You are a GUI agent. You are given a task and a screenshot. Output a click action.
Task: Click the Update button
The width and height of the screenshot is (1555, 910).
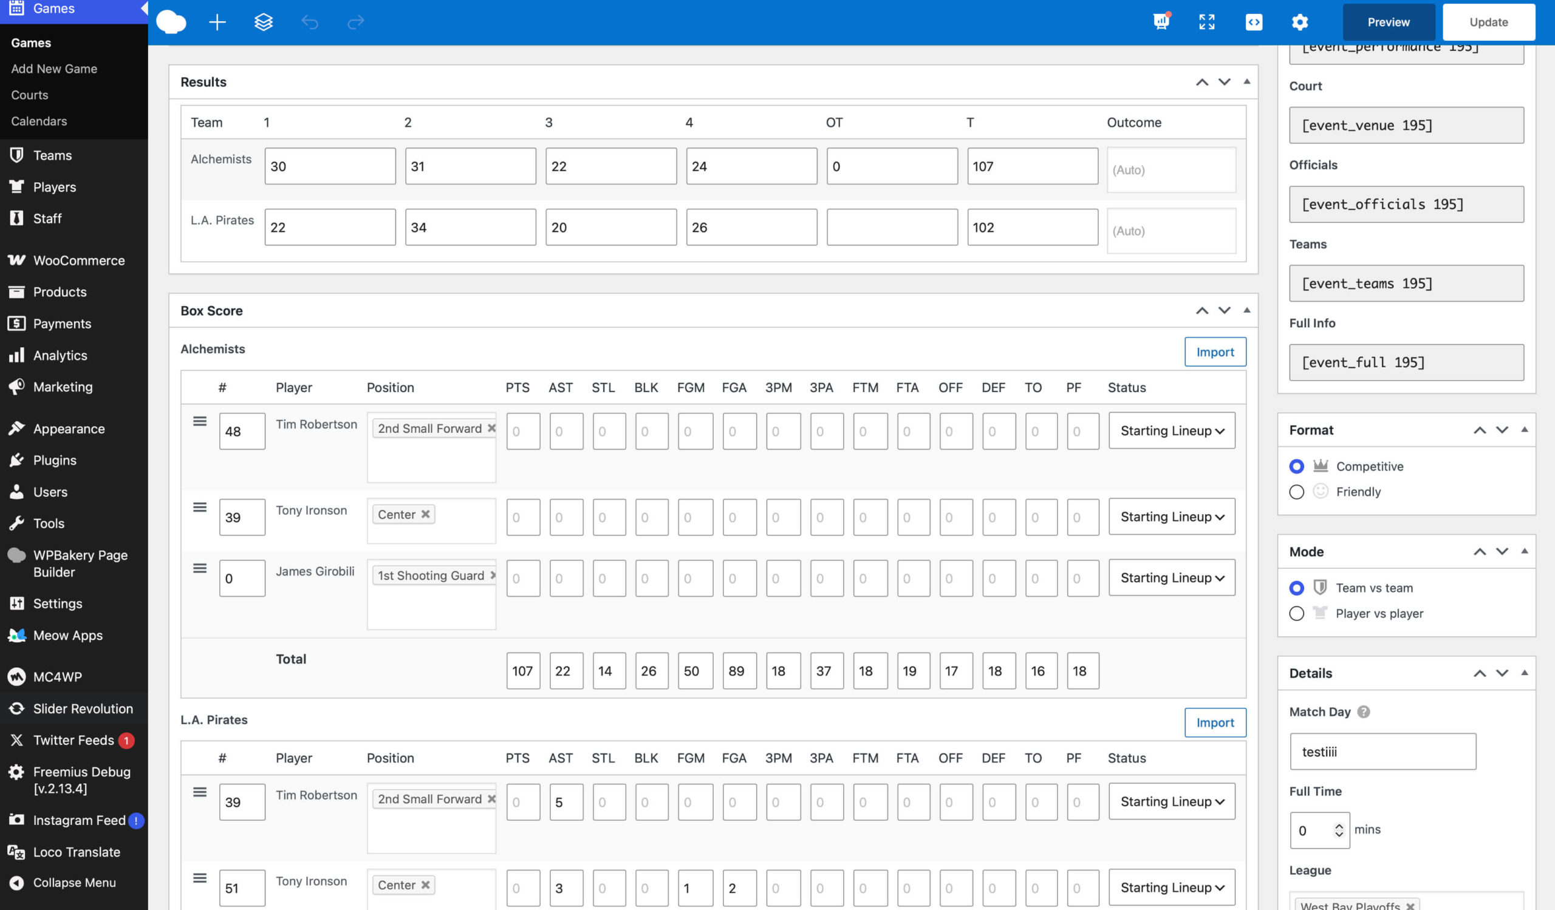[1488, 22]
